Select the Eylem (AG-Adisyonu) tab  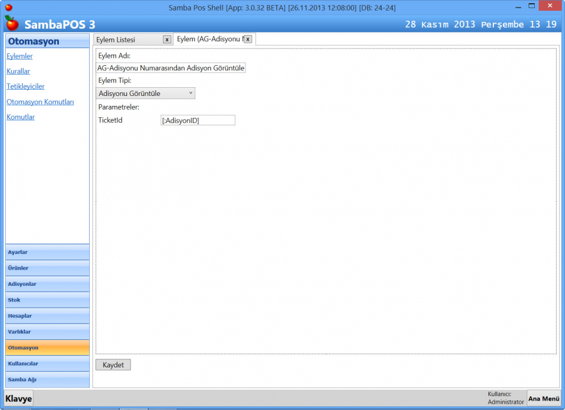(209, 39)
